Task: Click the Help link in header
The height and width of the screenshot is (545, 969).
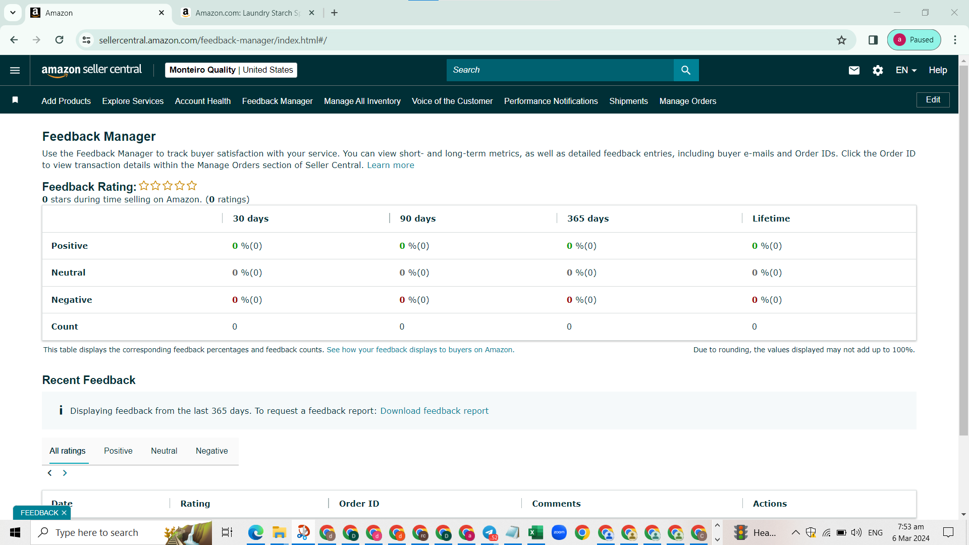Action: [938, 70]
